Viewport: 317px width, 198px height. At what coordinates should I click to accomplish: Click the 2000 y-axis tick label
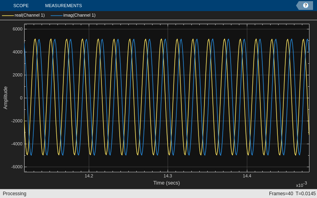17,75
